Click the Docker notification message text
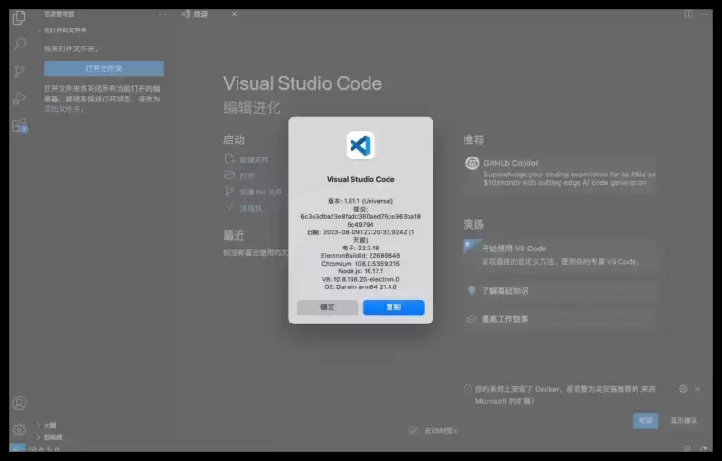 (564, 396)
